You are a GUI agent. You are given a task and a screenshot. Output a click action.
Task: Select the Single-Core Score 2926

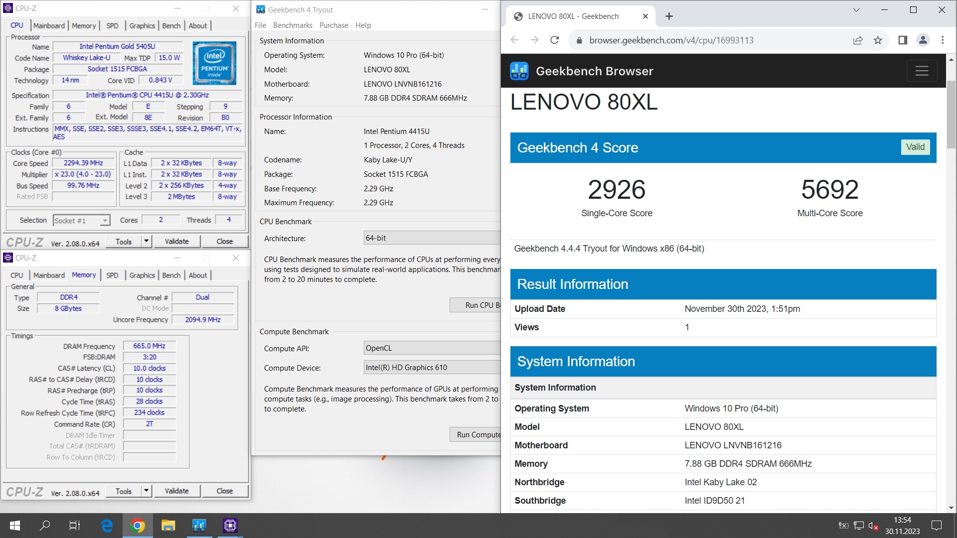[617, 190]
